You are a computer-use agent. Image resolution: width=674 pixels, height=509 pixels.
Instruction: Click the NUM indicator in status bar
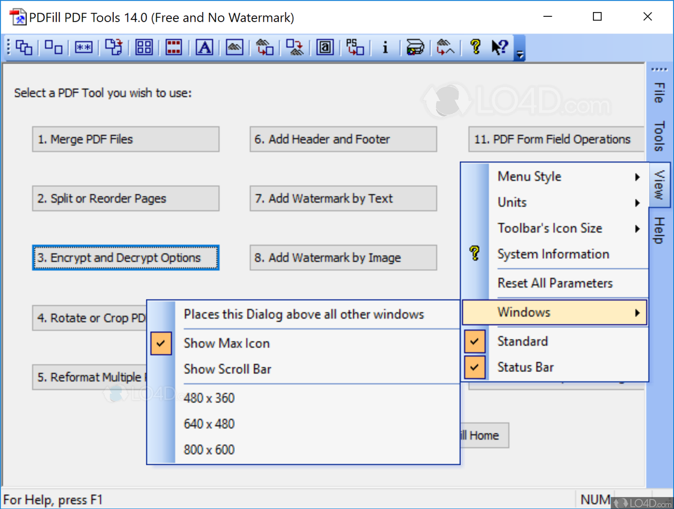click(x=595, y=499)
